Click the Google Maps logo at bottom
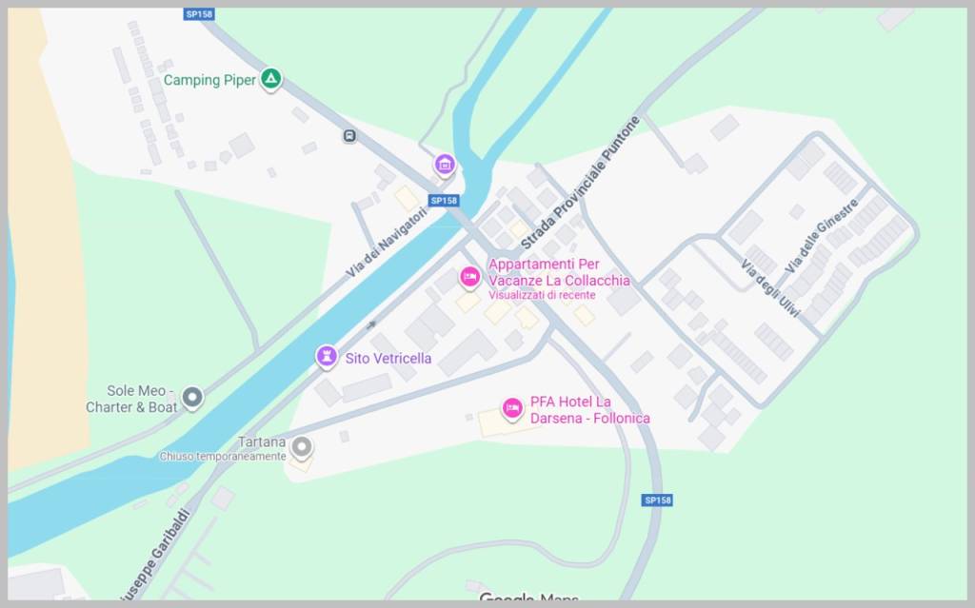 click(x=528, y=598)
